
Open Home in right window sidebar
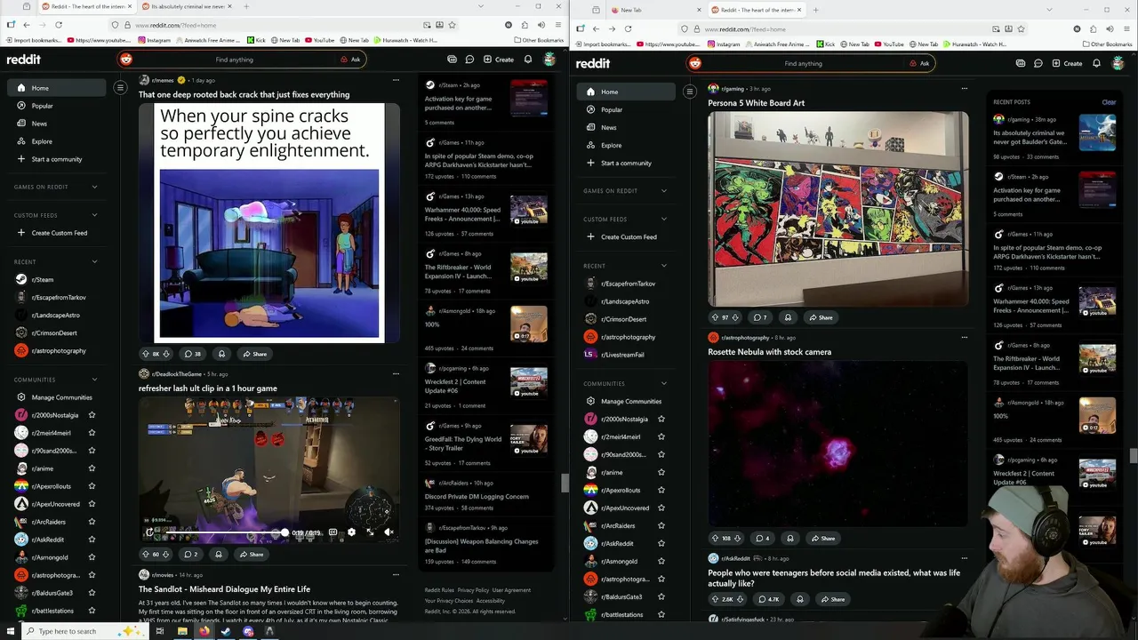tap(627, 92)
